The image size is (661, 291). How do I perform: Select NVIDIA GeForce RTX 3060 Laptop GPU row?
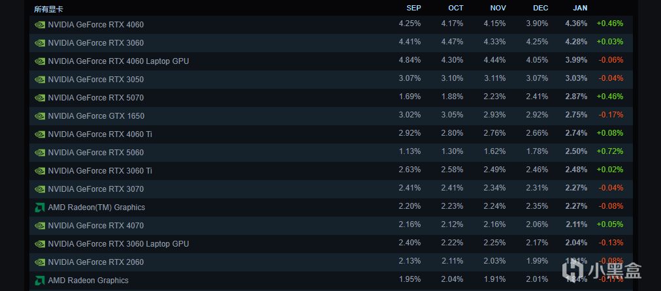pos(118,244)
